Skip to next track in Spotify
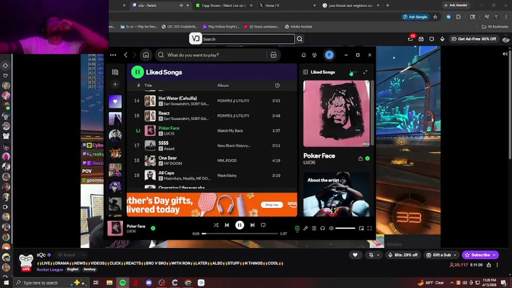Image resolution: width=512 pixels, height=288 pixels. (x=252, y=225)
